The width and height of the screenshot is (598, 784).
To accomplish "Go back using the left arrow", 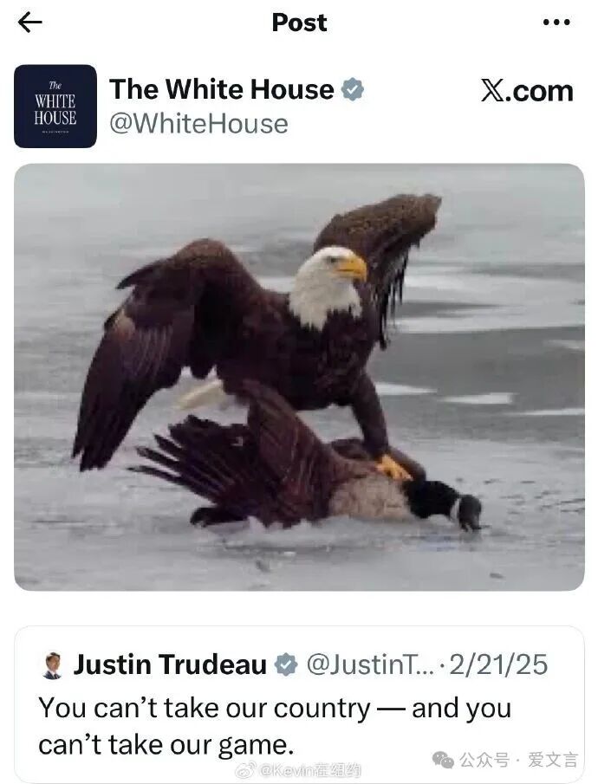I will (x=29, y=23).
